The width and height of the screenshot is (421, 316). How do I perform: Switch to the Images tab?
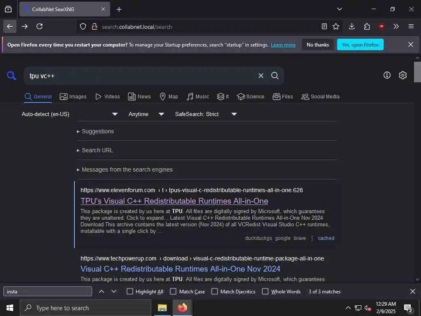pyautogui.click(x=73, y=97)
